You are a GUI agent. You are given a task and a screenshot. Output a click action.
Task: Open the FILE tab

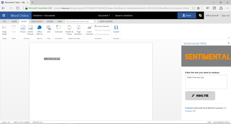(x=5, y=22)
